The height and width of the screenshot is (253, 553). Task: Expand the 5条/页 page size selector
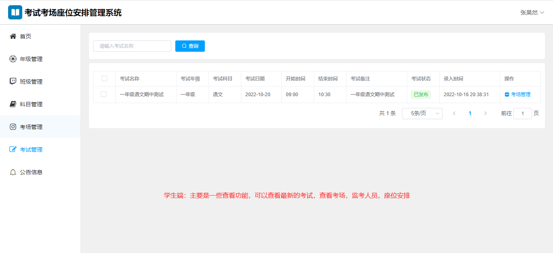[x=422, y=114]
